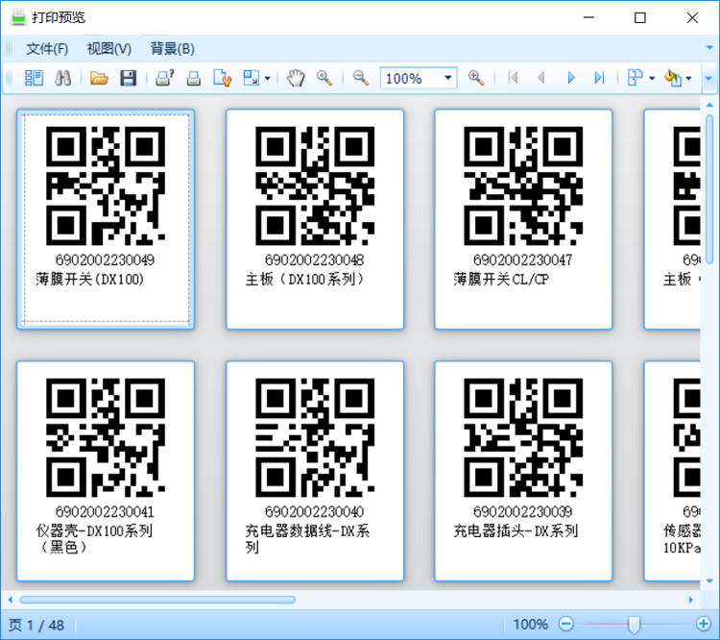The width and height of the screenshot is (720, 640).
Task: Jump to the last page
Action: click(x=599, y=78)
